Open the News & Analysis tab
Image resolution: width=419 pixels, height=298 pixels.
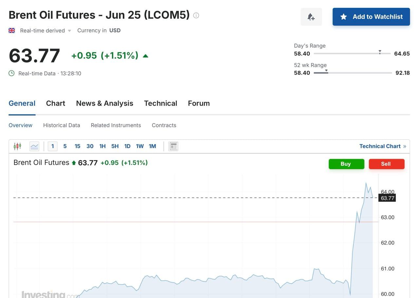click(x=104, y=103)
